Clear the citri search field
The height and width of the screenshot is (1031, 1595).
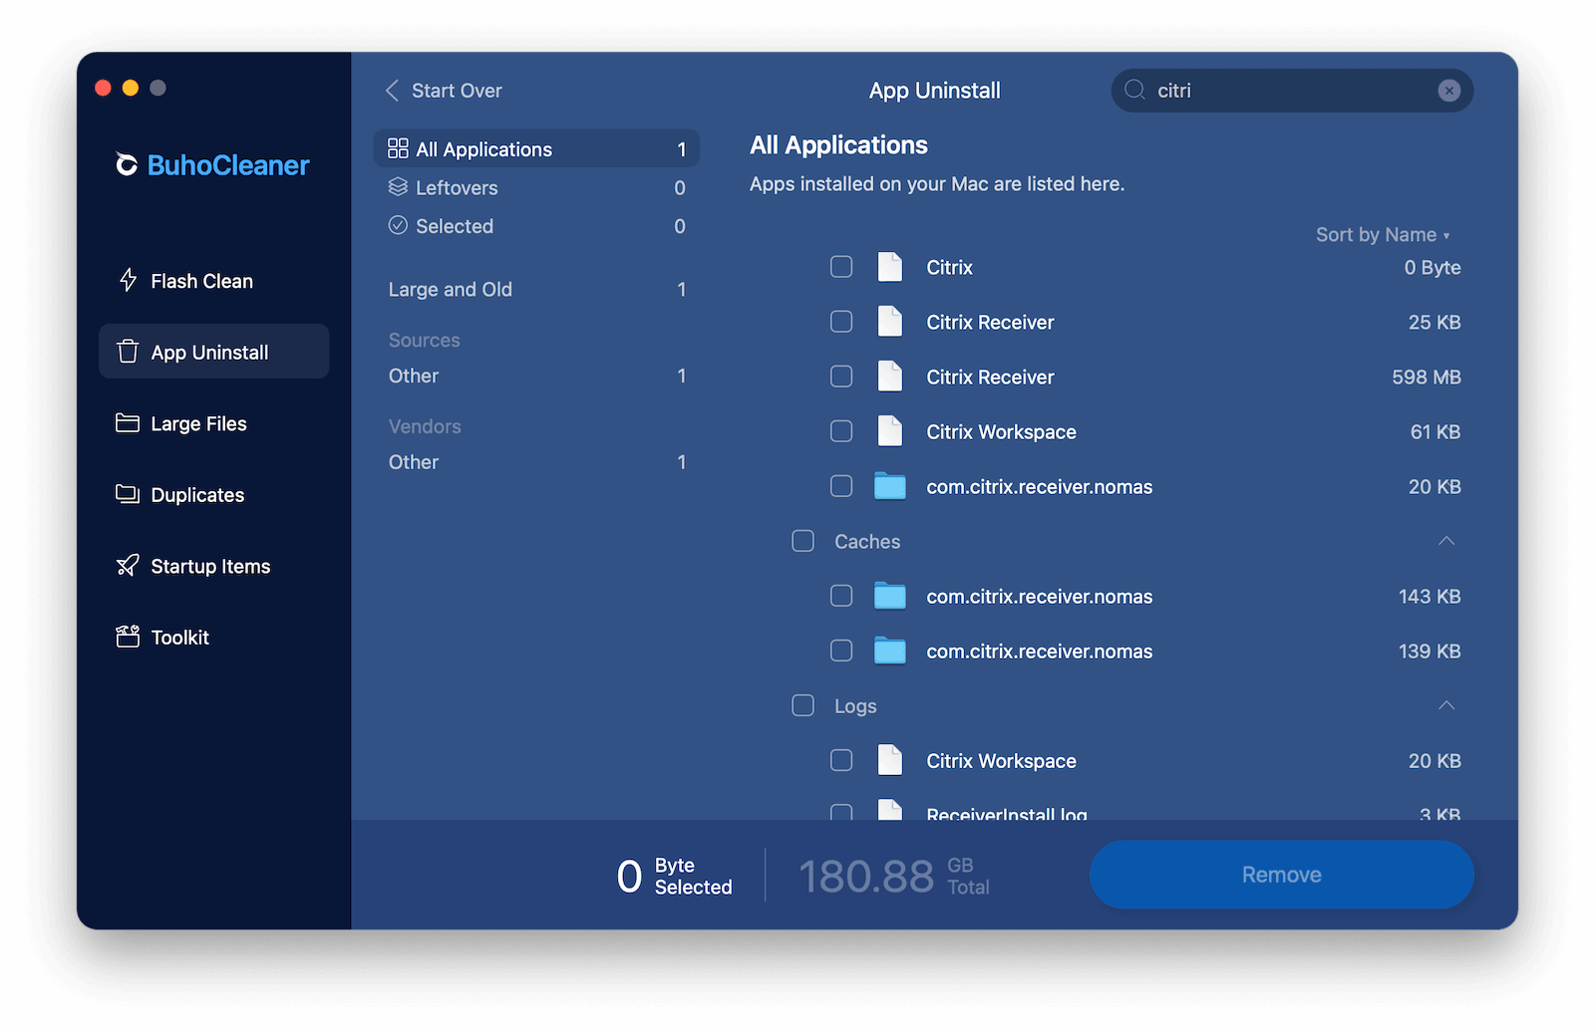pos(1448,90)
